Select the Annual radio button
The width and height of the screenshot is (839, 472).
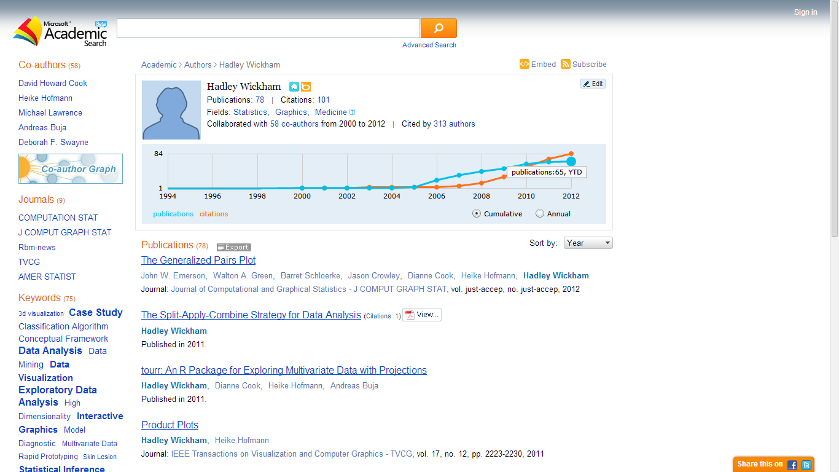pos(540,214)
